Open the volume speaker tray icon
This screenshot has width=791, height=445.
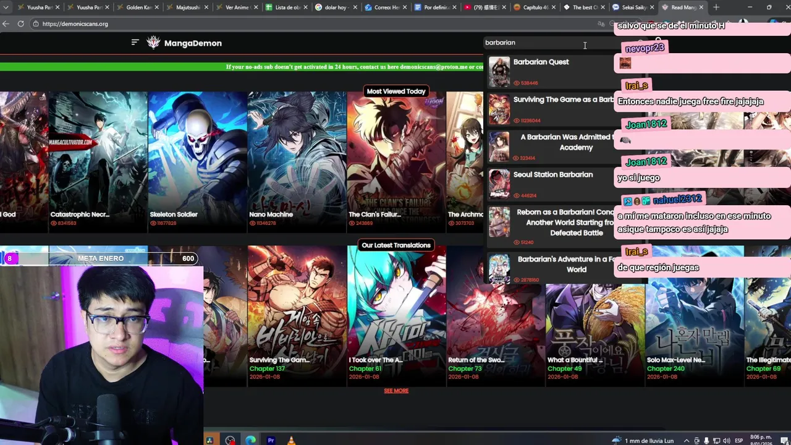tap(725, 441)
